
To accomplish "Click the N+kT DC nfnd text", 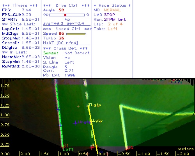I will point(60,43).
